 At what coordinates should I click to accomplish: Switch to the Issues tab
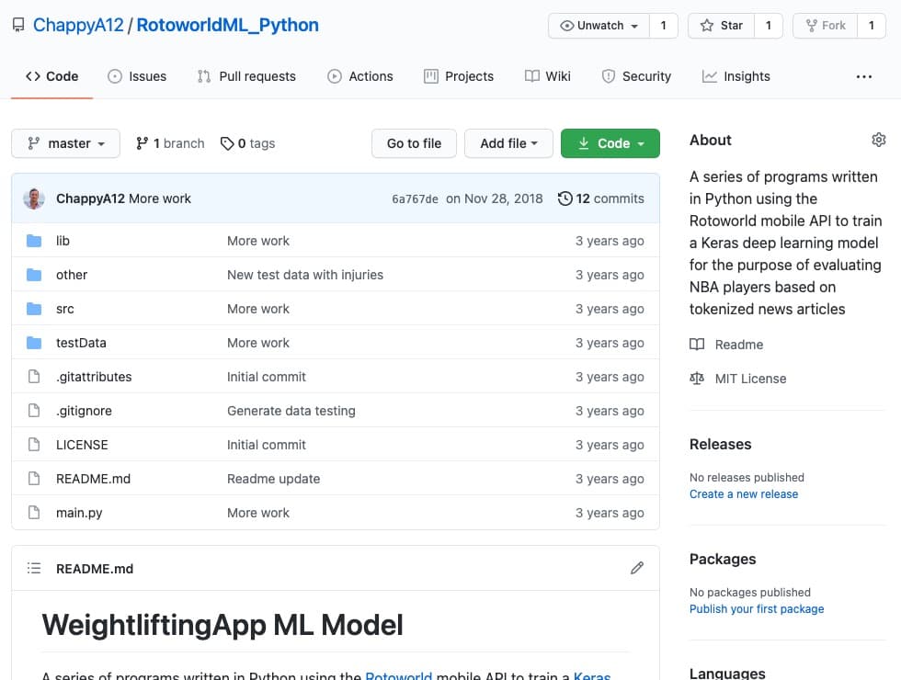(x=137, y=76)
